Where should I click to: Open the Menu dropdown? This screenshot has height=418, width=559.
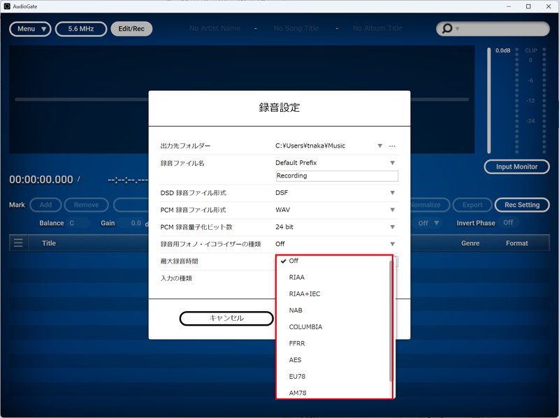(30, 29)
